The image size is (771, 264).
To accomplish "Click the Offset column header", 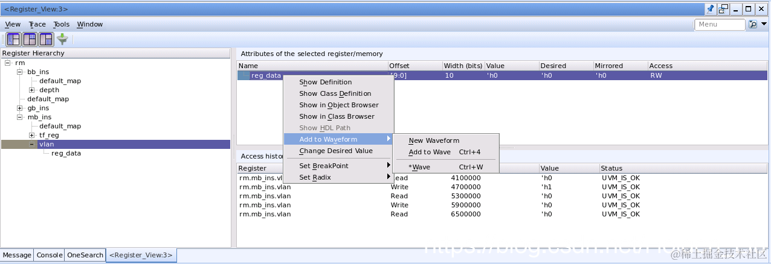I will pos(415,66).
